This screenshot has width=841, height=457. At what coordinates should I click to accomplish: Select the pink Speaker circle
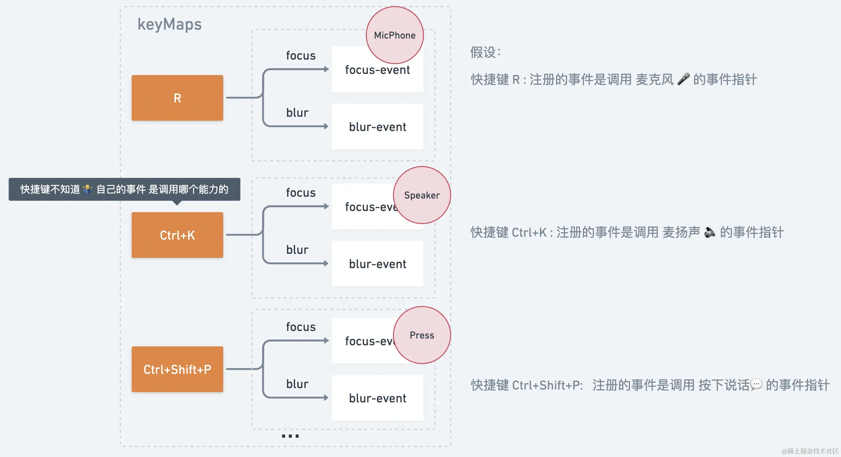(422, 195)
